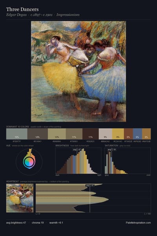
Task: Select the dark taupe 14% swatch
Action: click(38, 134)
